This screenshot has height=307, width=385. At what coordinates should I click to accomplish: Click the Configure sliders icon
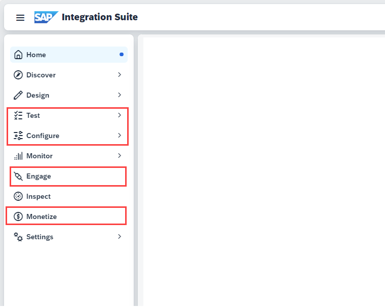[18, 136]
